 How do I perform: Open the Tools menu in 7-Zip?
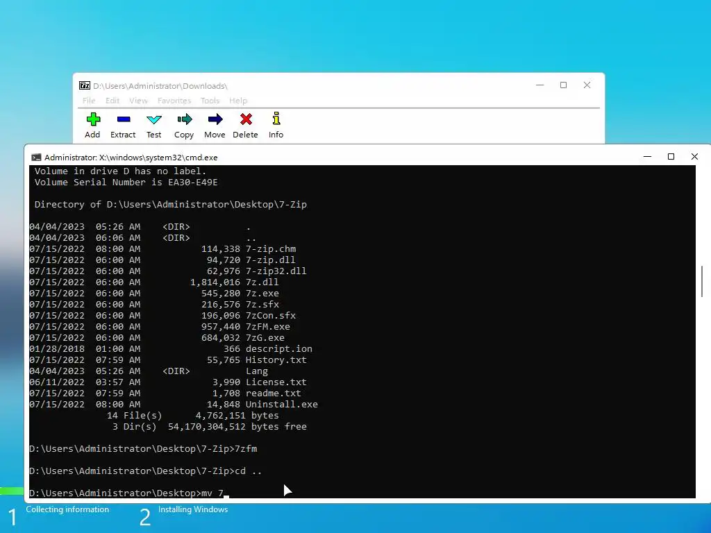click(x=210, y=101)
